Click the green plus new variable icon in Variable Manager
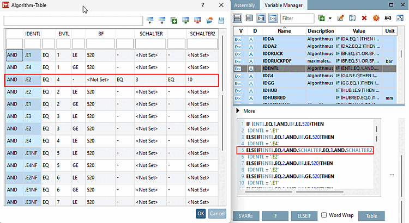Image resolution: width=409 pixels, height=223 pixels. coord(322,18)
